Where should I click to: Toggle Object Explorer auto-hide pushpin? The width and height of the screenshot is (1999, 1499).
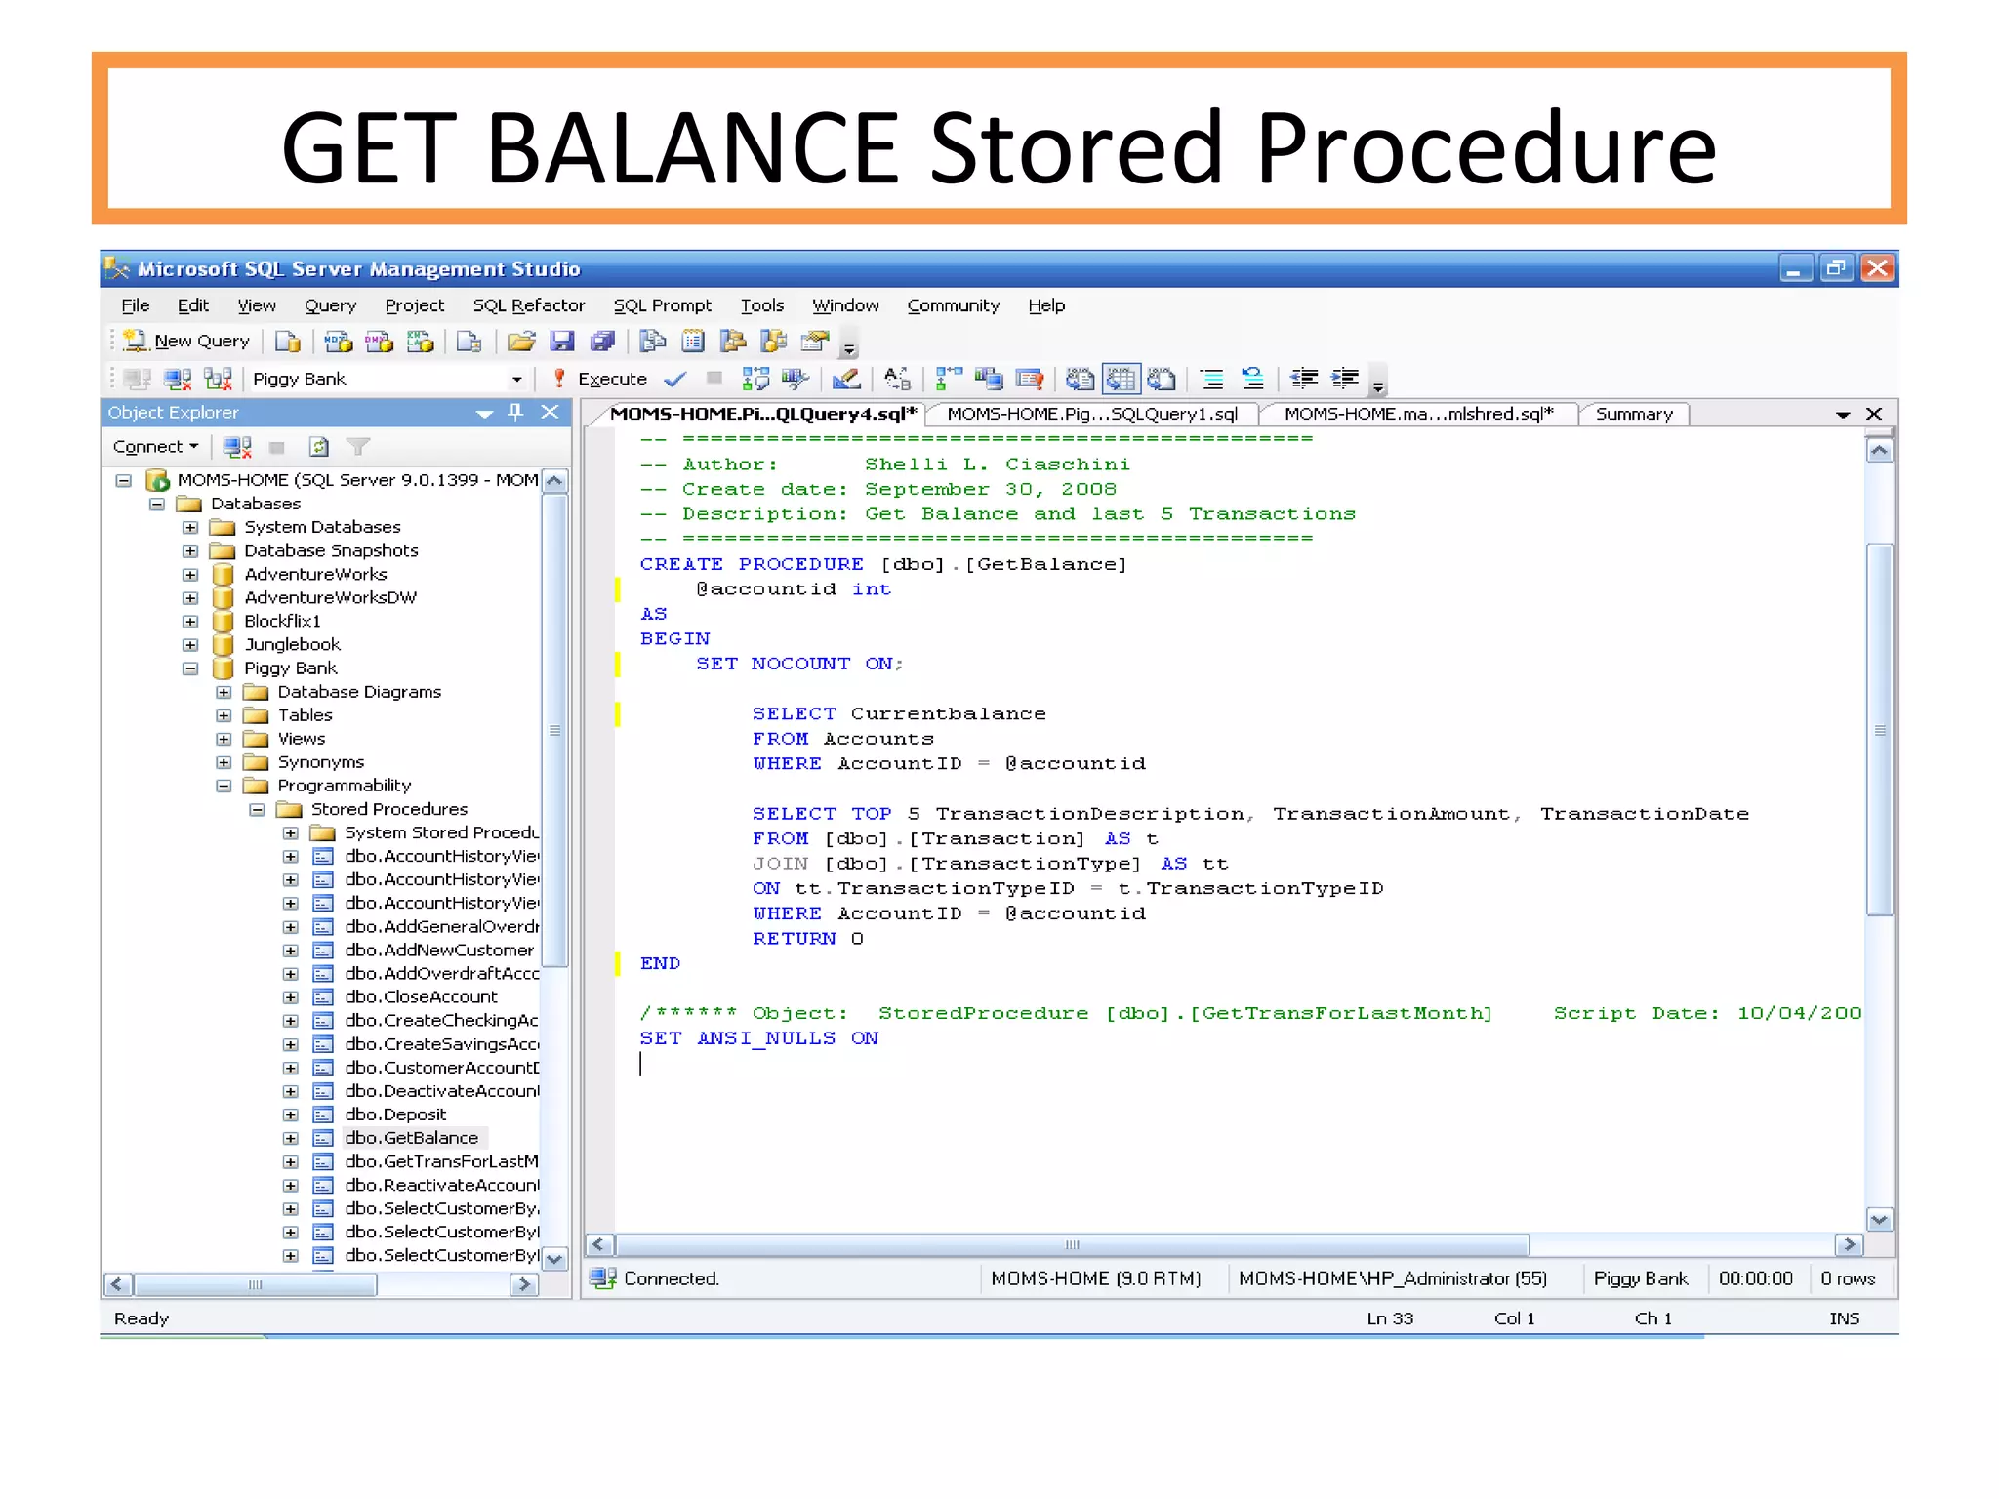click(x=516, y=413)
